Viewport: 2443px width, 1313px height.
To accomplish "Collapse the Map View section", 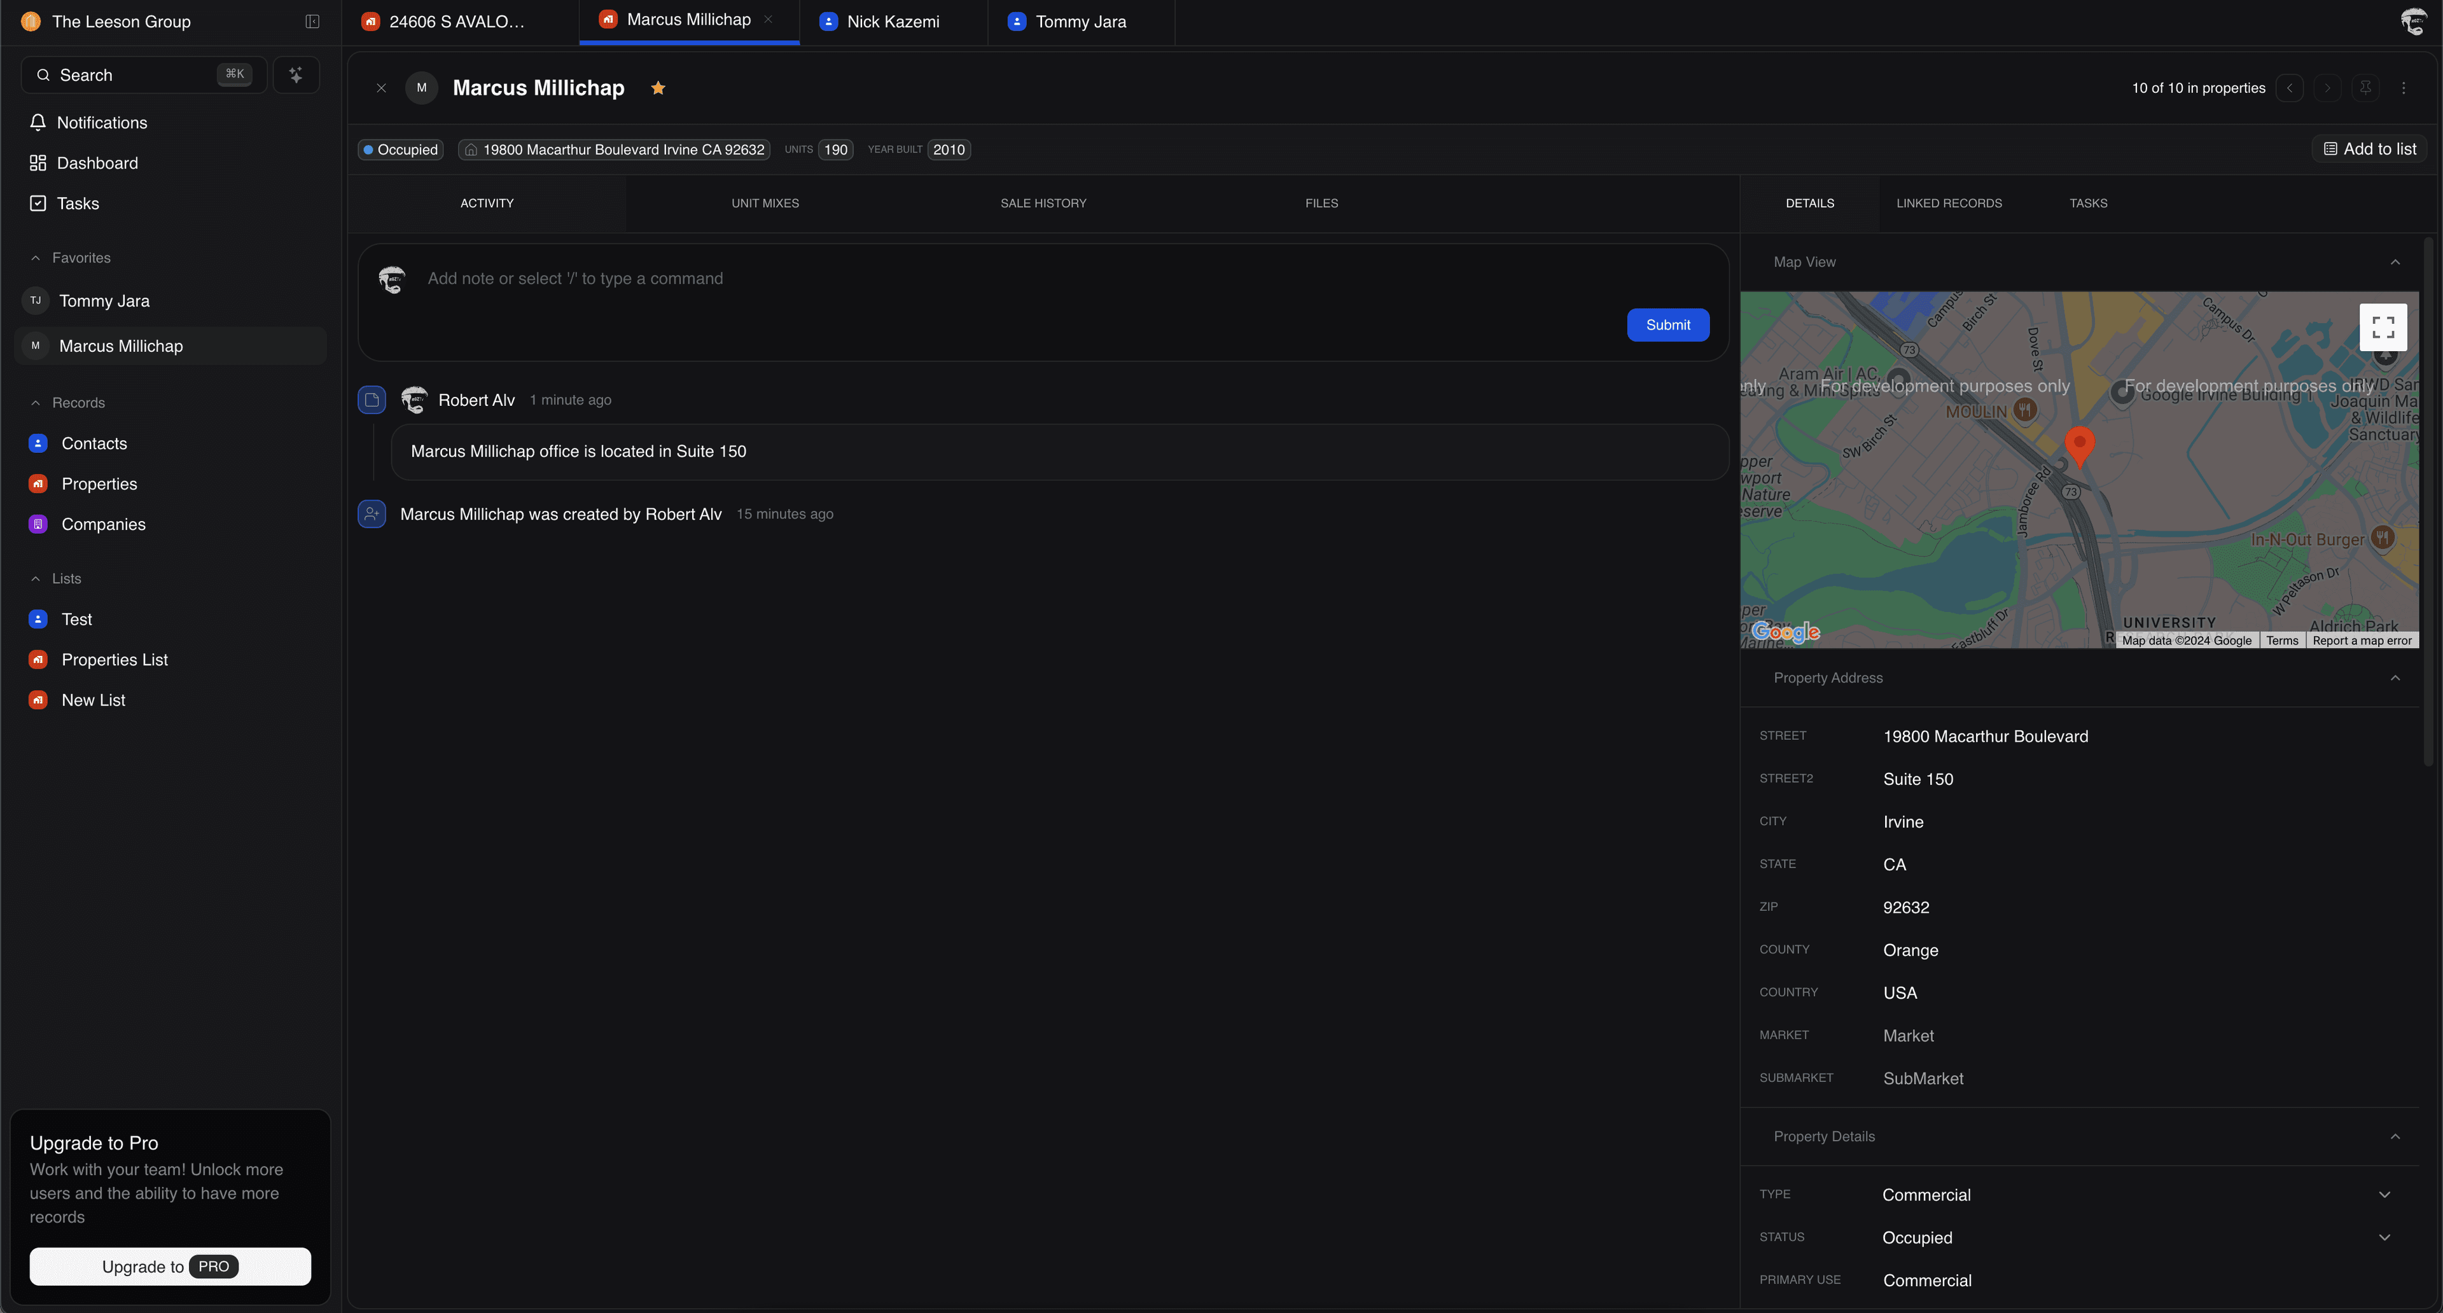I will pyautogui.click(x=2395, y=261).
